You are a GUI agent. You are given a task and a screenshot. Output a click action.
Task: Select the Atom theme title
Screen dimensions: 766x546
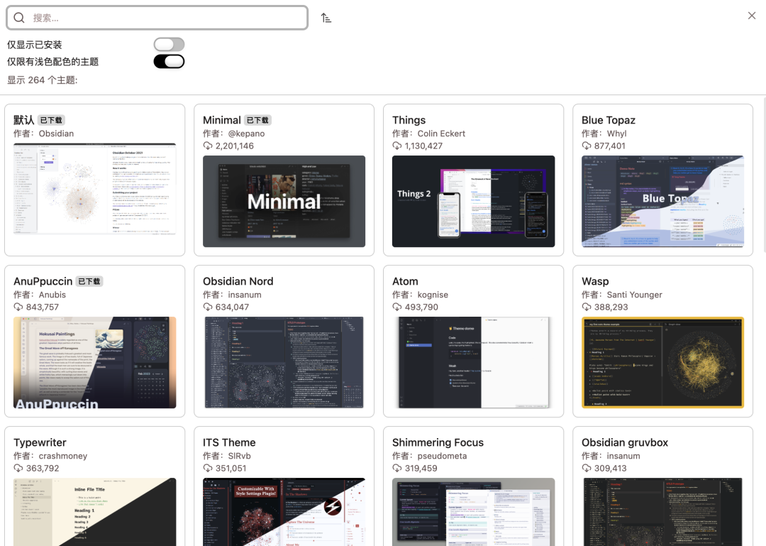click(405, 281)
